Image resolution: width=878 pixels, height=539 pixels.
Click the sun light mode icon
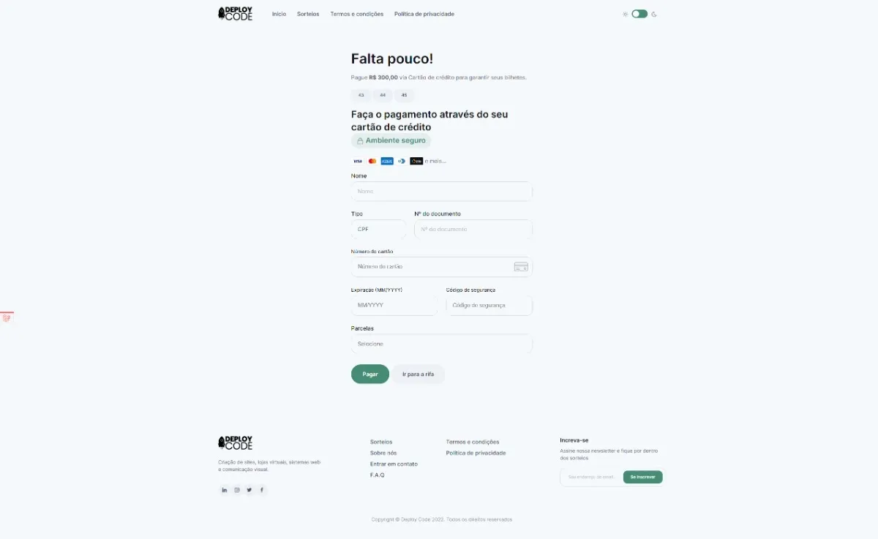625,14
